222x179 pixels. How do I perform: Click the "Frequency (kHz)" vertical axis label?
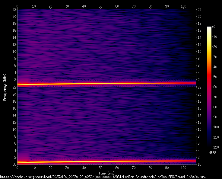pos(5,87)
